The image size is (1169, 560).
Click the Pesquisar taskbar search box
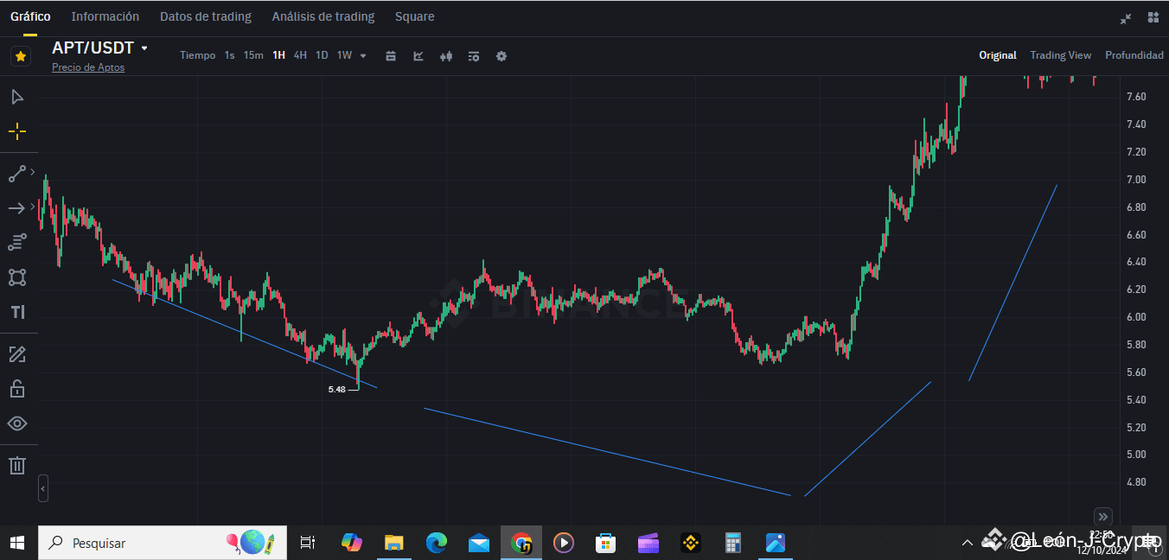(x=163, y=543)
